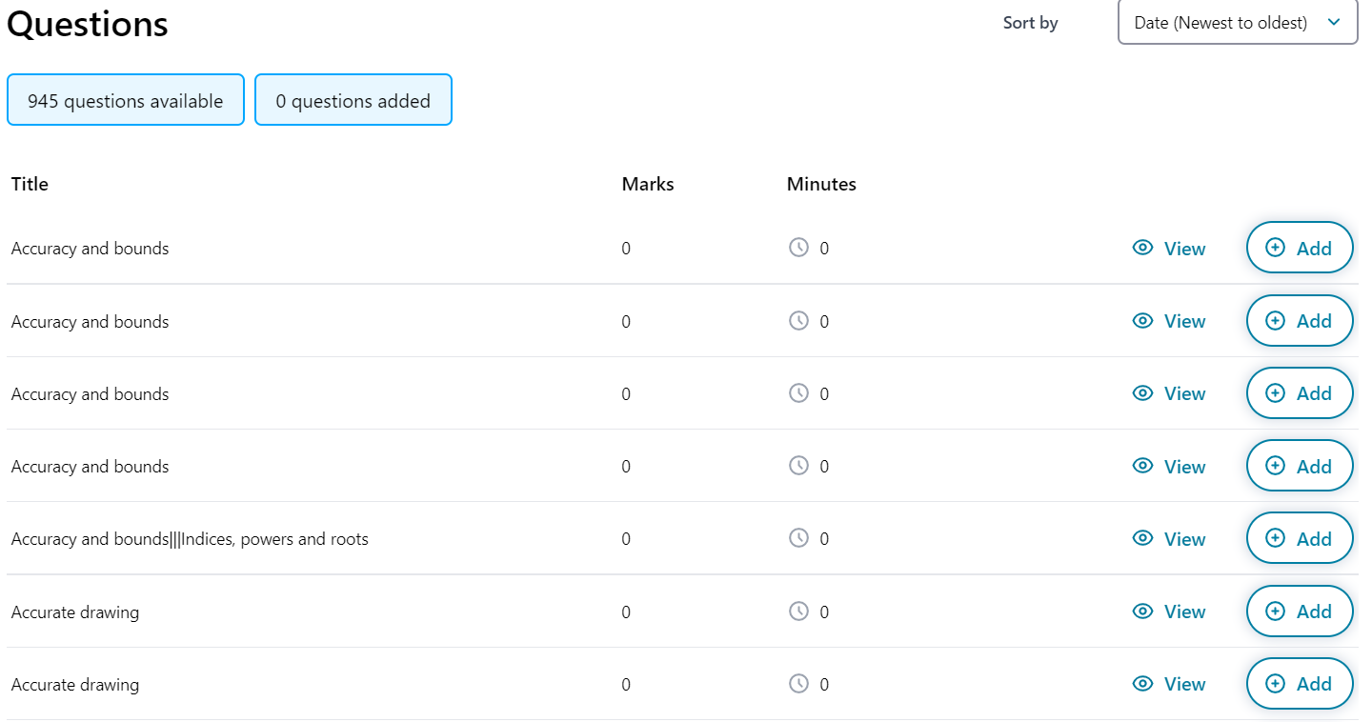The image size is (1372, 722).
Task: Add the Accuracy and bounds Indices combined question
Action: tap(1300, 537)
